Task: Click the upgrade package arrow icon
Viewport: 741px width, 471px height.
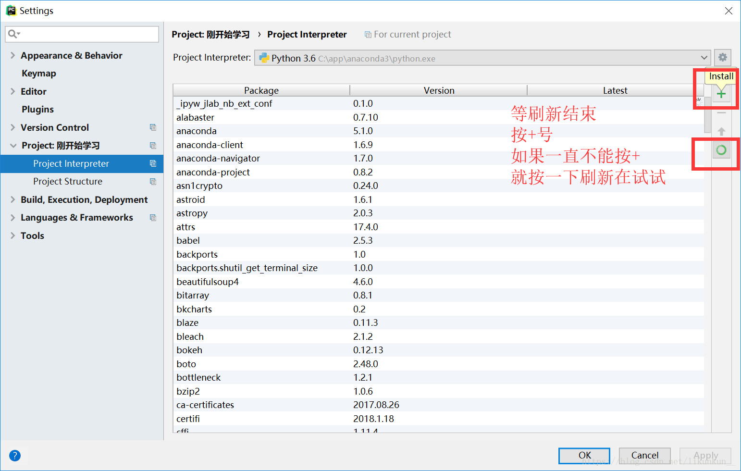Action: (x=721, y=131)
